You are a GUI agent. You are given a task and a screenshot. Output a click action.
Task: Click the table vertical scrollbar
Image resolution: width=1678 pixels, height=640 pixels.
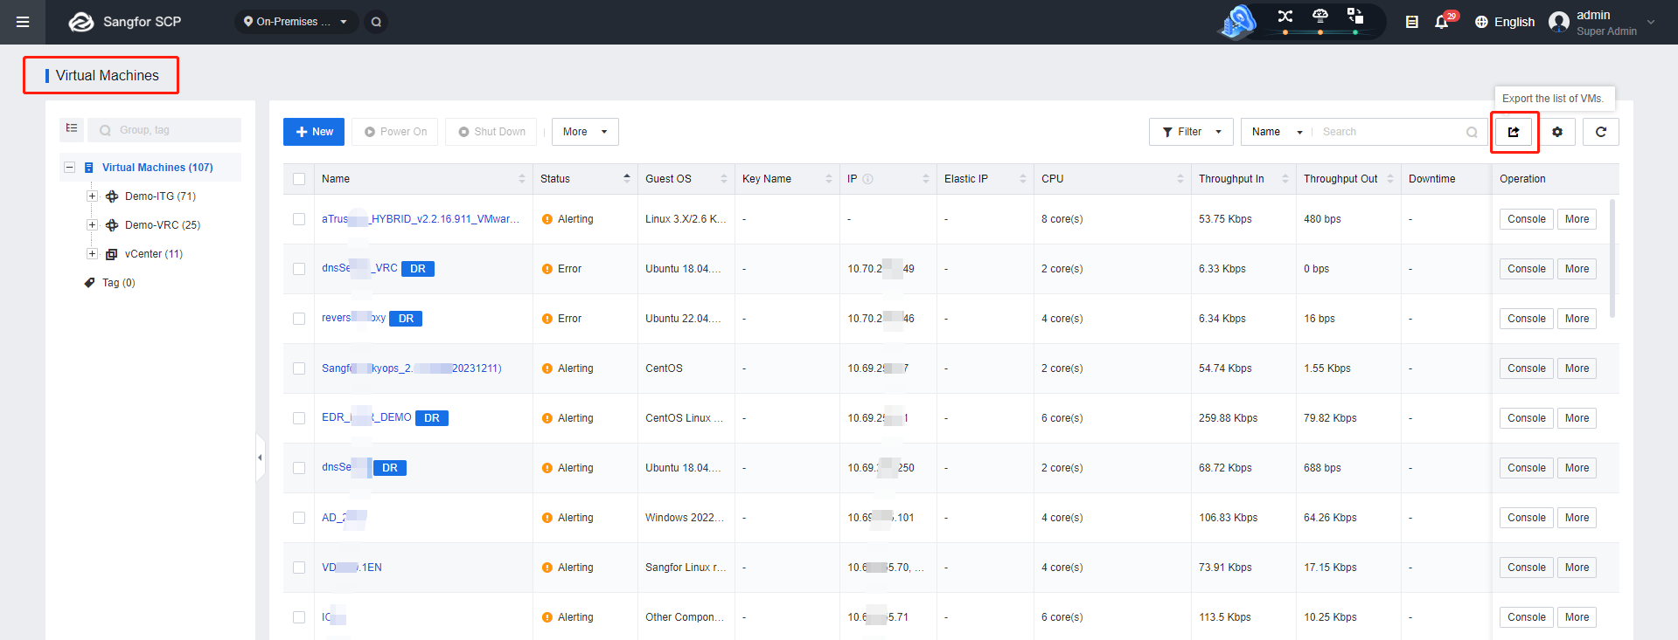pos(1612,258)
